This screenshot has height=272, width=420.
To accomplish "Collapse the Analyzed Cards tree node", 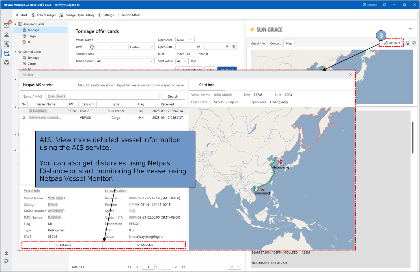I will click(16, 24).
